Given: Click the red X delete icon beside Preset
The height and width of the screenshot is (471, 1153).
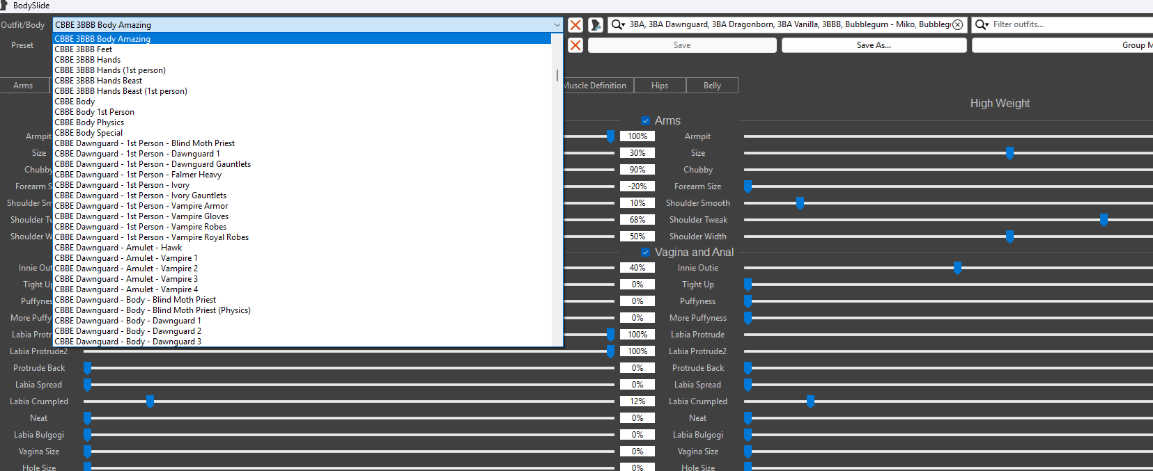Looking at the screenshot, I should [x=575, y=45].
